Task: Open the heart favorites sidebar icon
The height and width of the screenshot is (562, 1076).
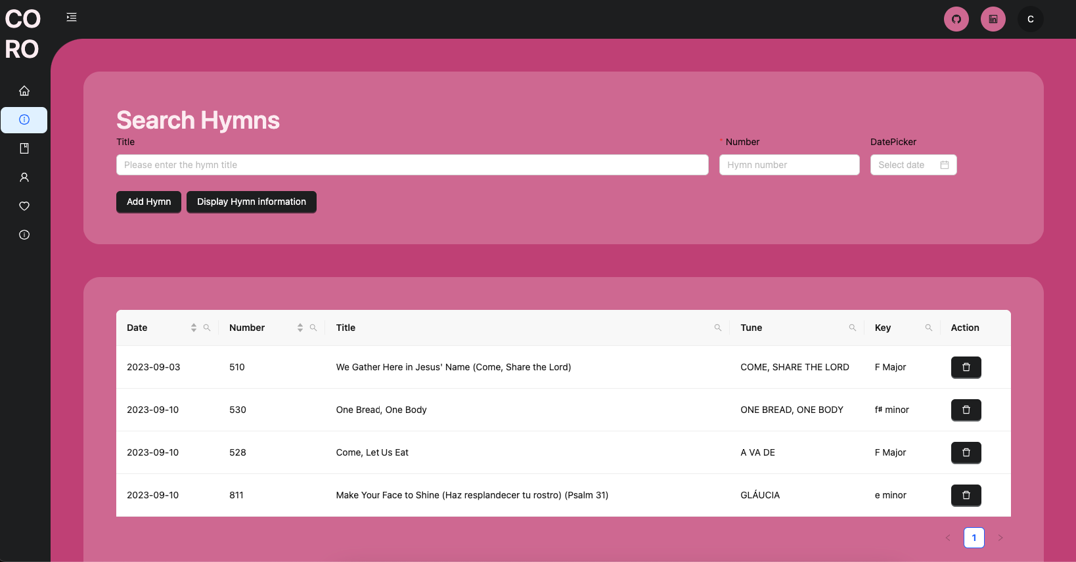Action: (24, 206)
